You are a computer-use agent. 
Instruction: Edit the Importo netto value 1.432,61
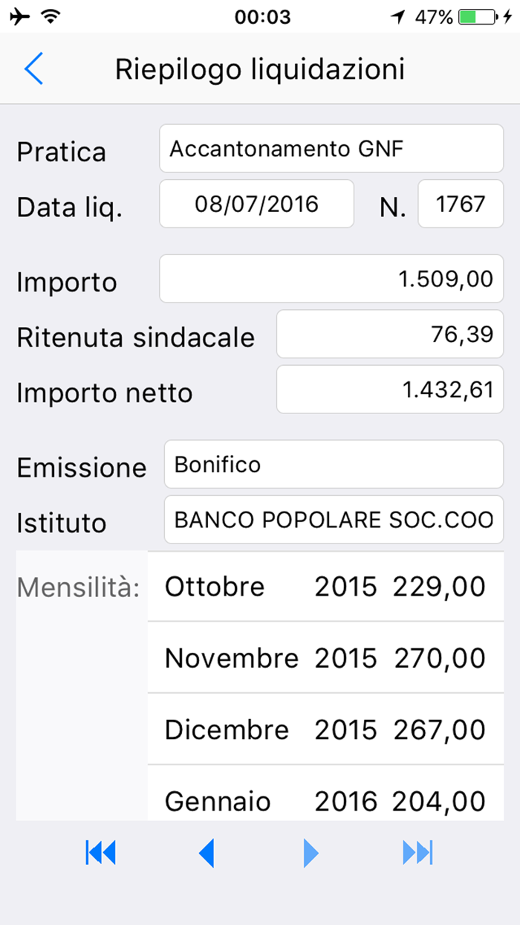point(389,389)
